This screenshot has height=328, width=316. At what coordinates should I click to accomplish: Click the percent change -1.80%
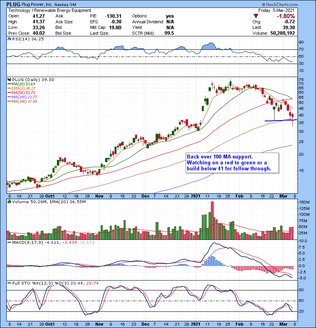[x=286, y=16]
